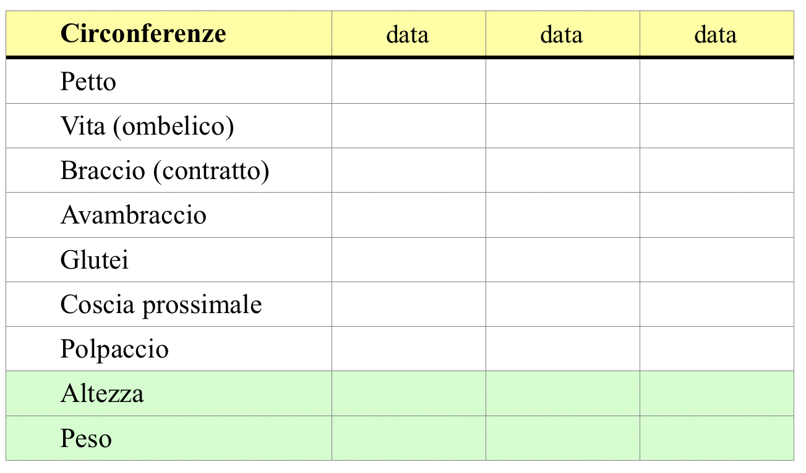Click the Vita (ombelico) row label
806x473 pixels.
(x=147, y=126)
